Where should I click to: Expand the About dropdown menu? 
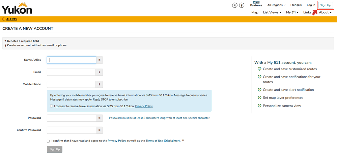(325, 12)
